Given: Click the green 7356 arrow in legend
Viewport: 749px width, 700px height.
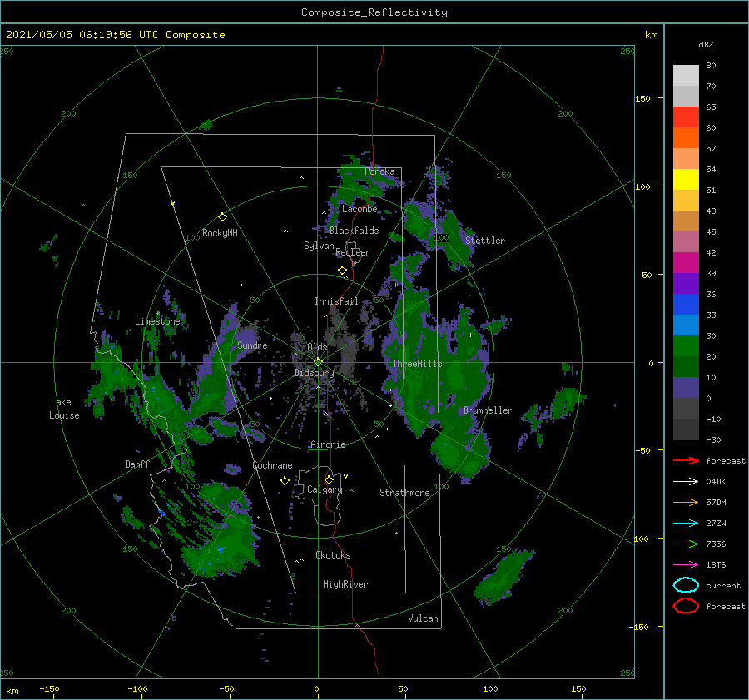Looking at the screenshot, I should (686, 544).
